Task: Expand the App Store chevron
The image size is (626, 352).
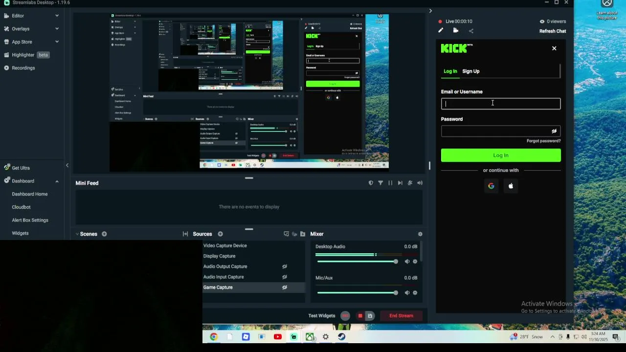Action: 57,42
